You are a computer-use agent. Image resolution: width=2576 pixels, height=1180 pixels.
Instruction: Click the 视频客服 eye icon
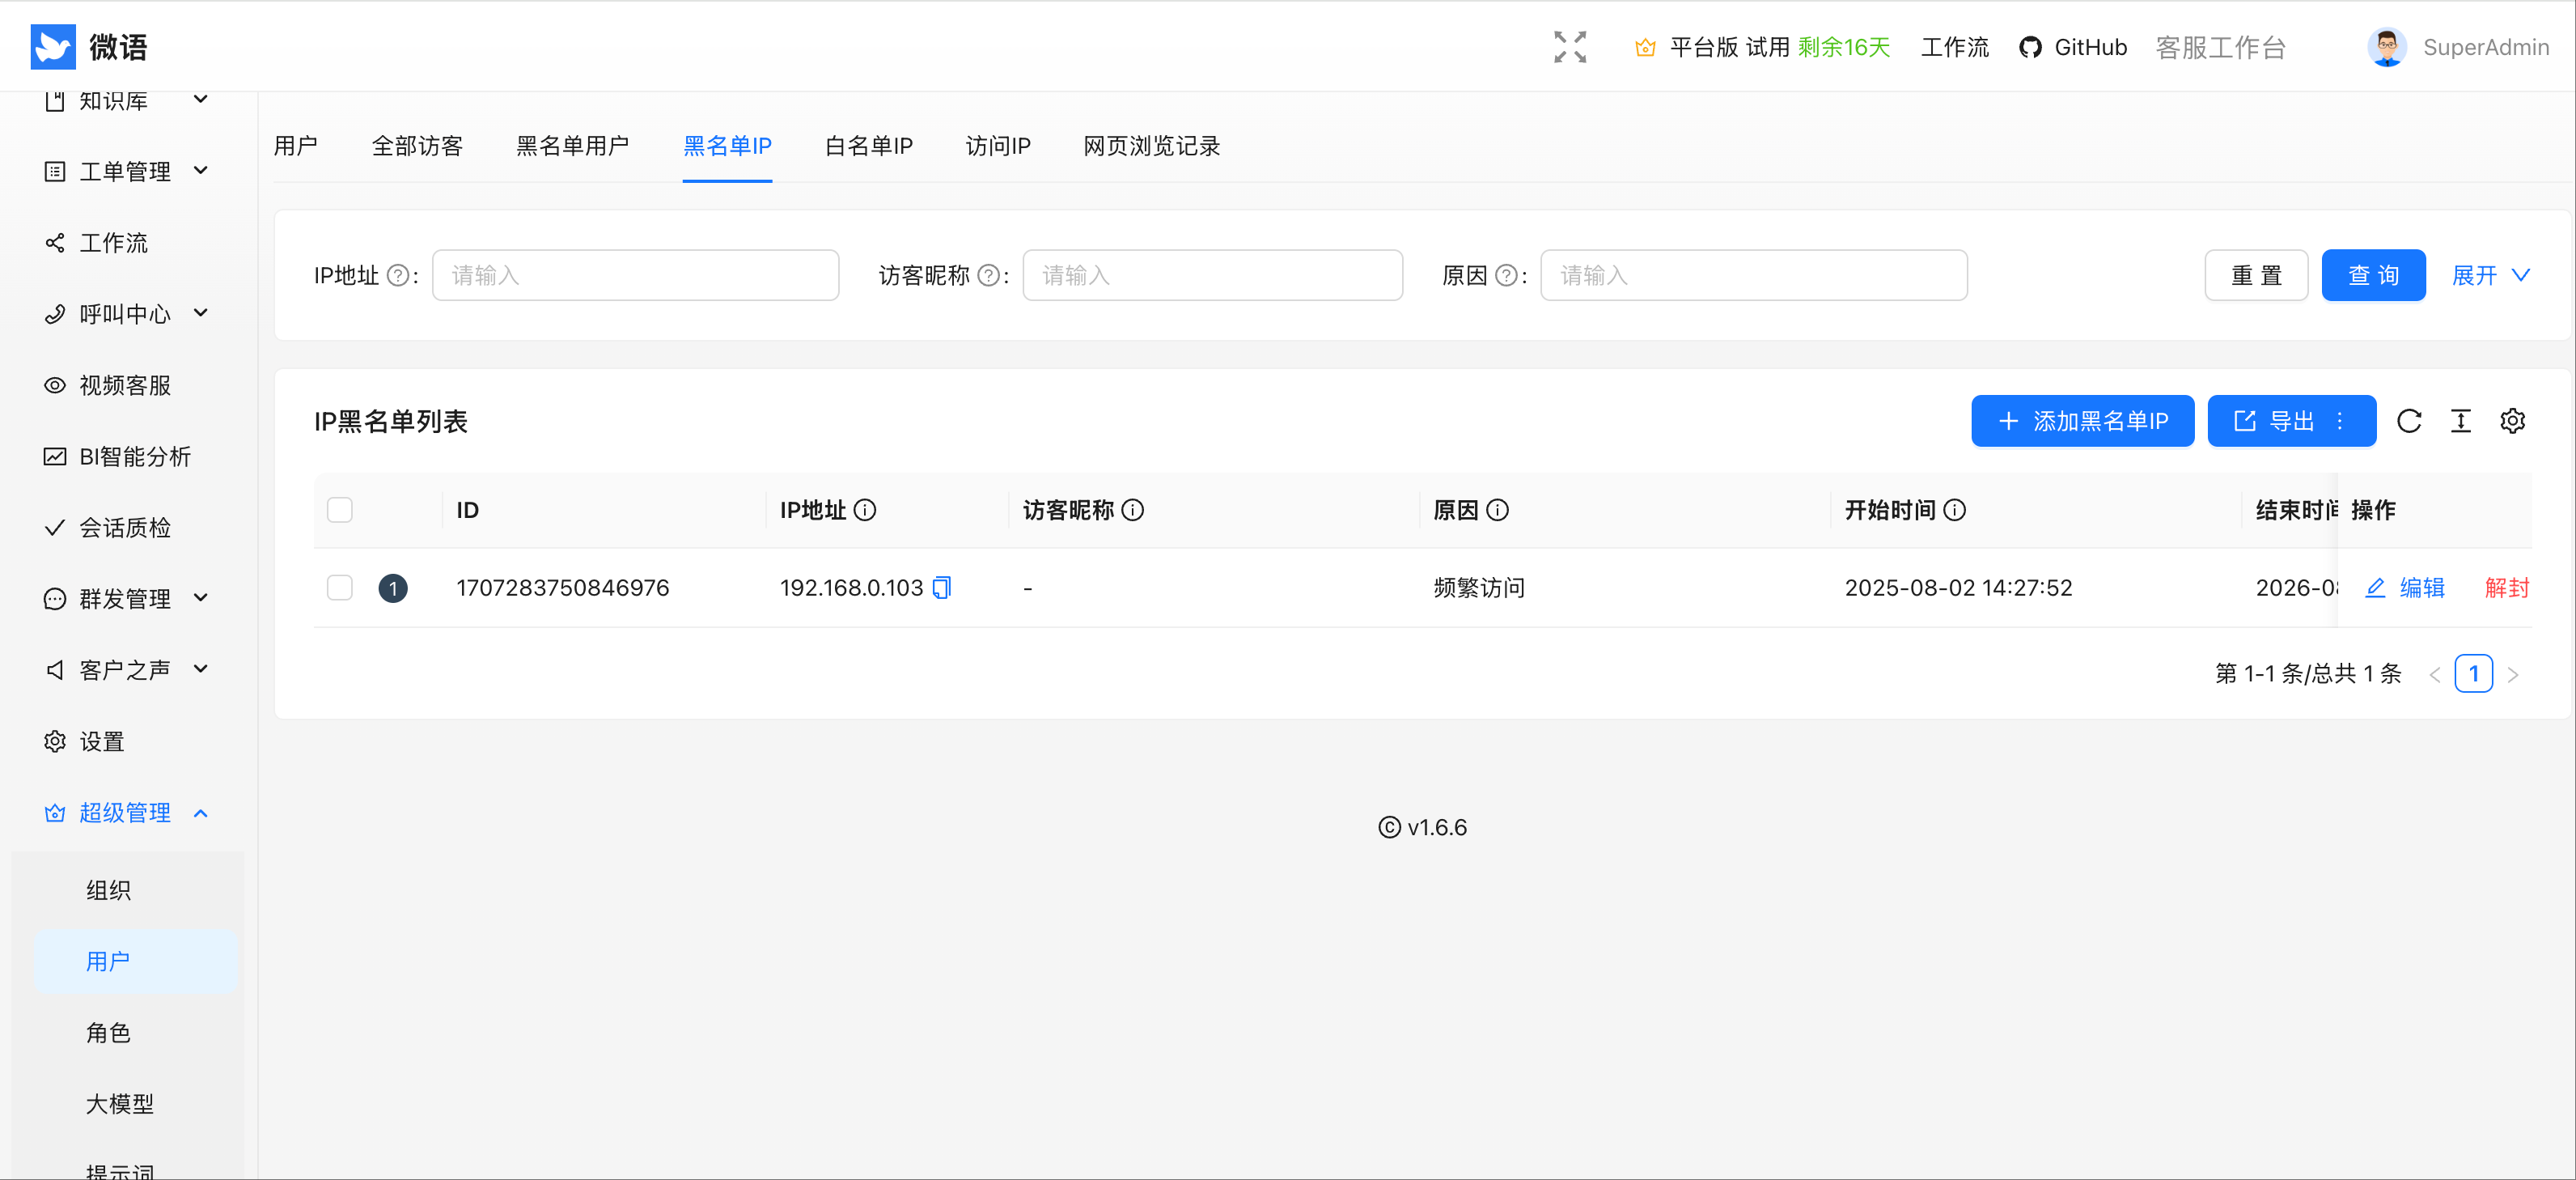55,385
